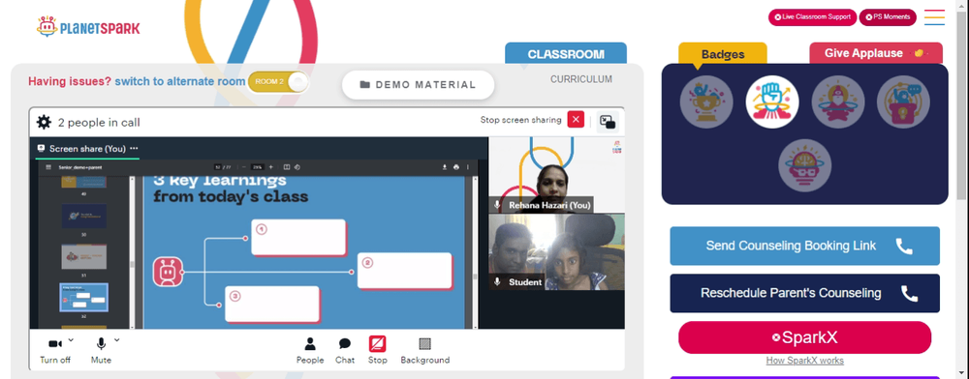Open PS Moments
This screenshot has width=969, height=379.
(888, 17)
